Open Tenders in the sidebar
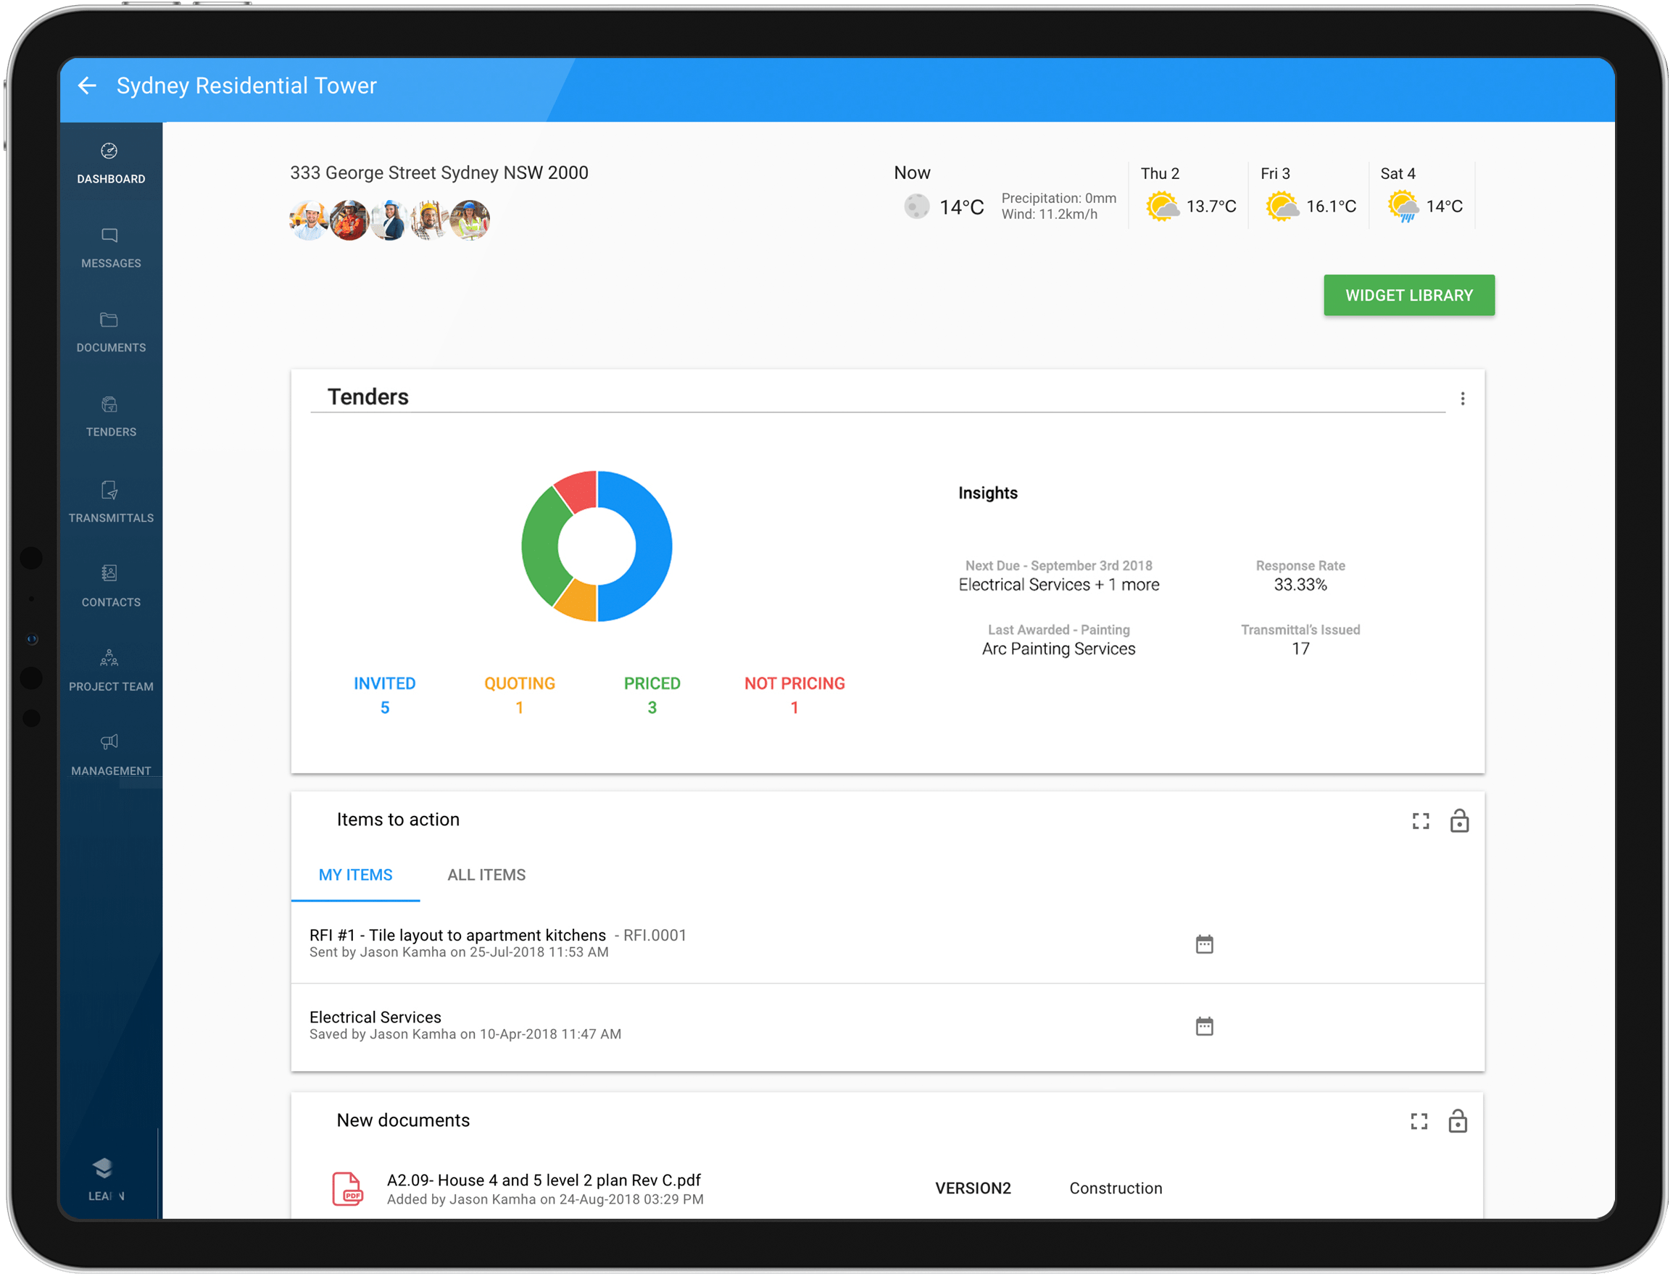This screenshot has width=1673, height=1279. point(110,417)
